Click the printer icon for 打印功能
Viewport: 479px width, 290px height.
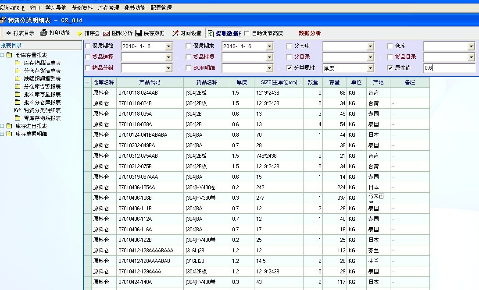pos(43,33)
